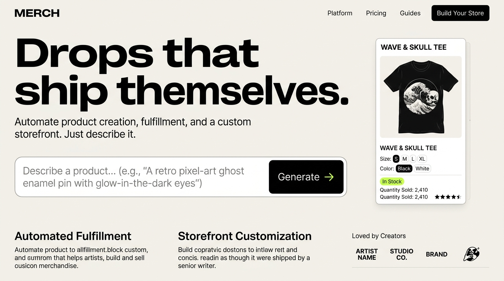Click the BRAND creator logo

[436, 254]
